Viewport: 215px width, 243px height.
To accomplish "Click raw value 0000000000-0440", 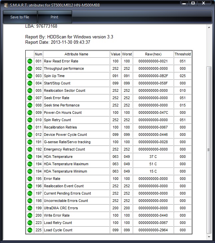I will (153, 215).
